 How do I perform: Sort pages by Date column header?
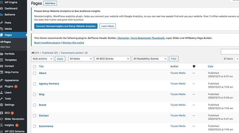(210, 66)
